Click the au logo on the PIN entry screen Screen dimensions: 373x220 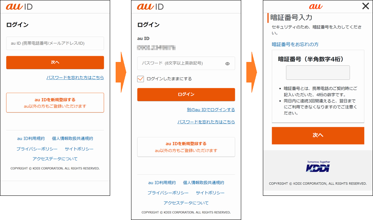pos(316,6)
